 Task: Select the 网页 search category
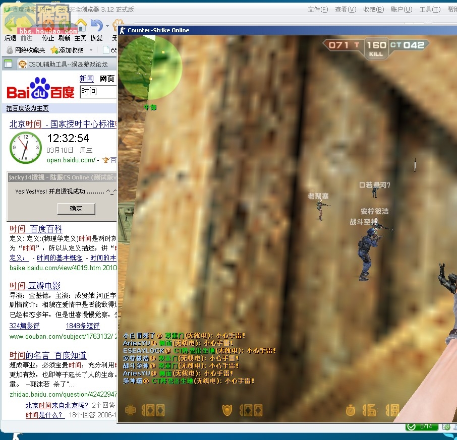pos(107,79)
